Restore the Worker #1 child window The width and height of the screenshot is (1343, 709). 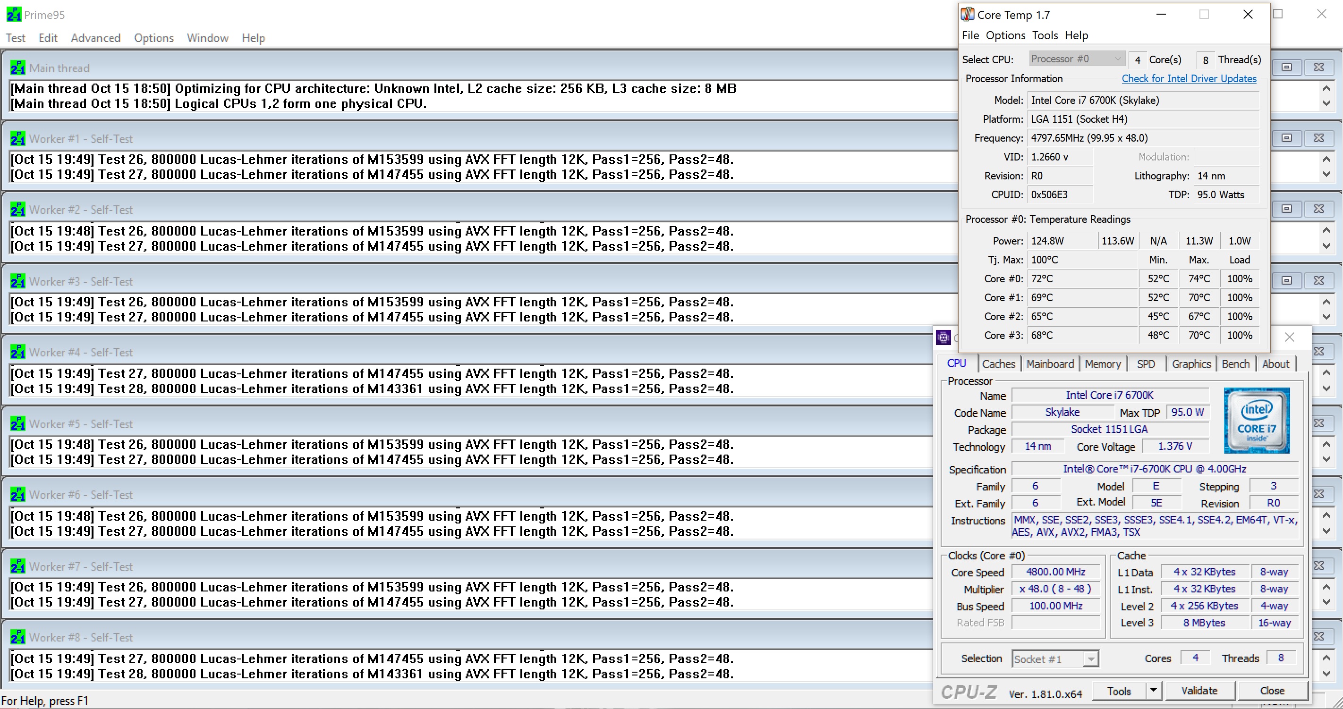[1287, 138]
